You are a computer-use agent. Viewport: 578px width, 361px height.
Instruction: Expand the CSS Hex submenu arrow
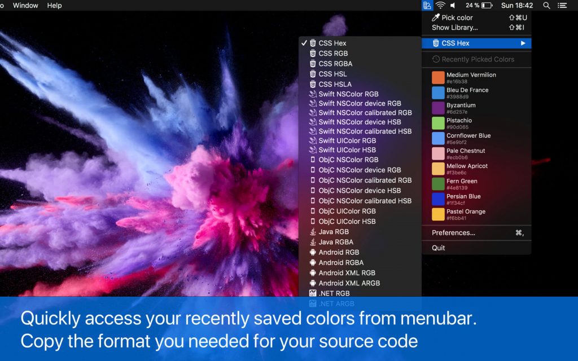tap(522, 42)
